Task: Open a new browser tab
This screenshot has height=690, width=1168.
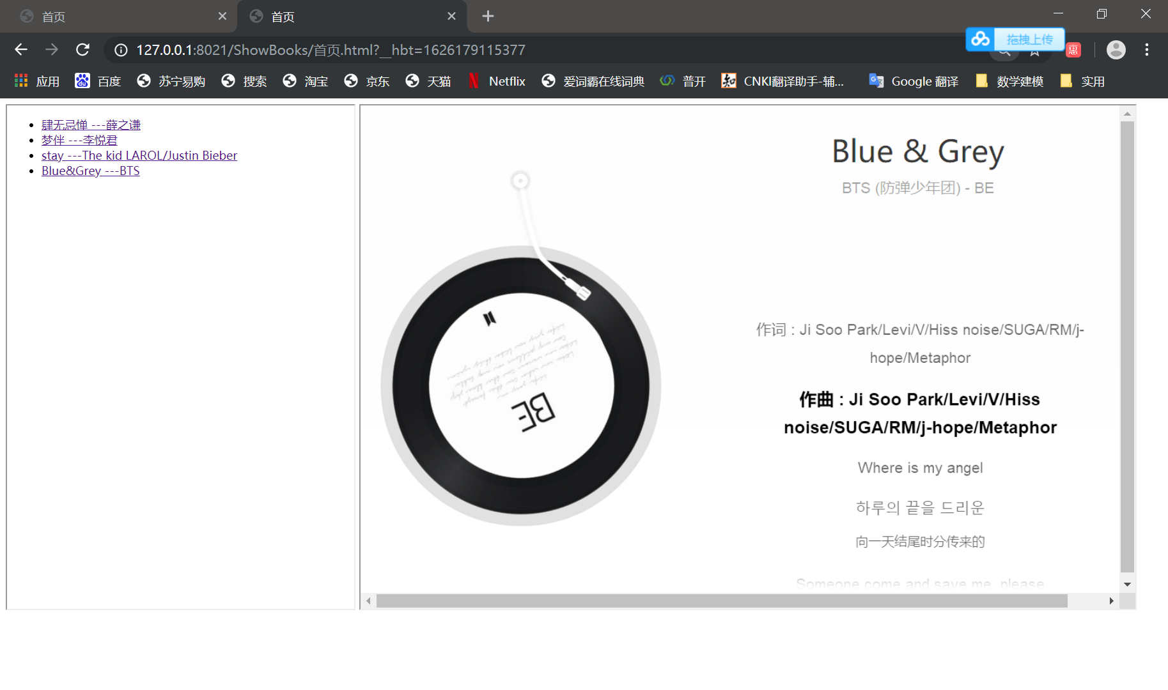Action: click(488, 16)
